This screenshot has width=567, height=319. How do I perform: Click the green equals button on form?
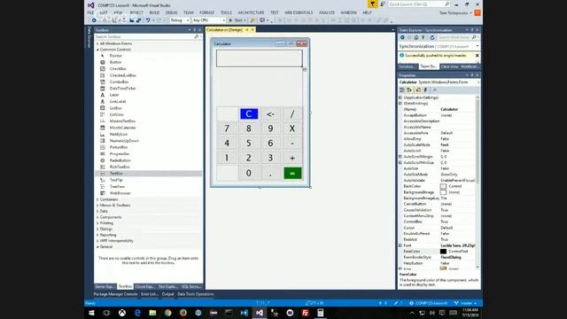[292, 174]
